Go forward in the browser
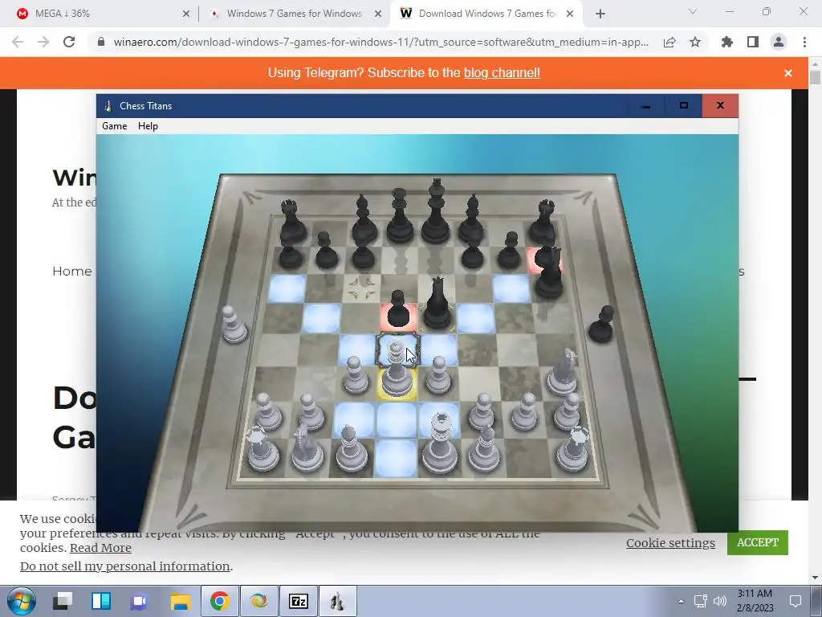This screenshot has width=822, height=617. [43, 42]
